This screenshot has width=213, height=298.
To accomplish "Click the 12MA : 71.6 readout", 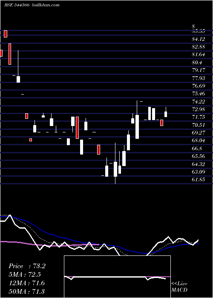I will (27, 283).
